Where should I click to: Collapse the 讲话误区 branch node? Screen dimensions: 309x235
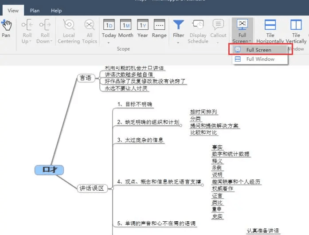click(113, 188)
